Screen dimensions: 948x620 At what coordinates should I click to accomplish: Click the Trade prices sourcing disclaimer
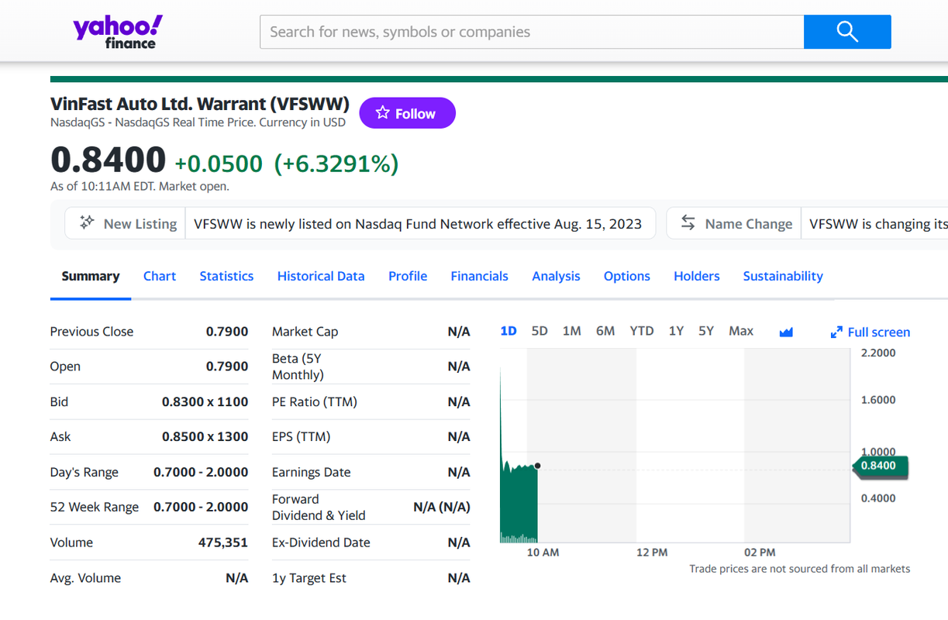click(x=799, y=569)
